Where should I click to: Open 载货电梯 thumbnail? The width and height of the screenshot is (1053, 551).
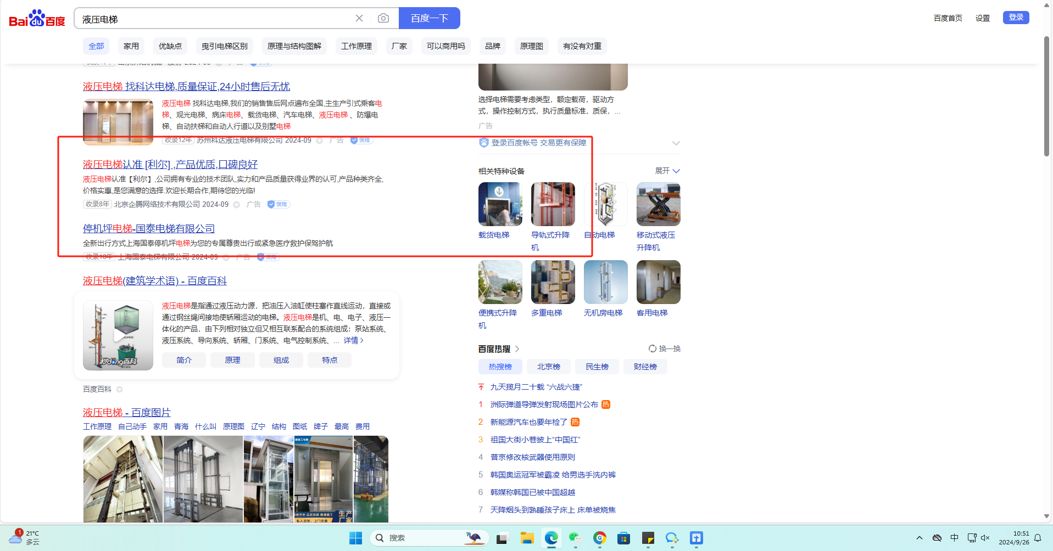500,204
